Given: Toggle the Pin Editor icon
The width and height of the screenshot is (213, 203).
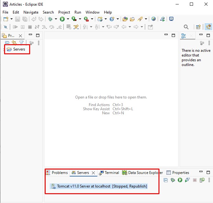Looking at the screenshot, I should point(150,27).
